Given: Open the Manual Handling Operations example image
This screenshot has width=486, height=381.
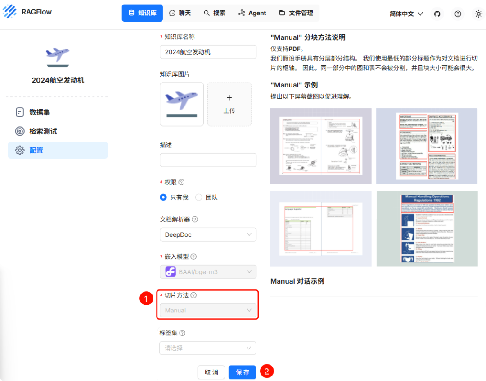Looking at the screenshot, I should [x=427, y=229].
